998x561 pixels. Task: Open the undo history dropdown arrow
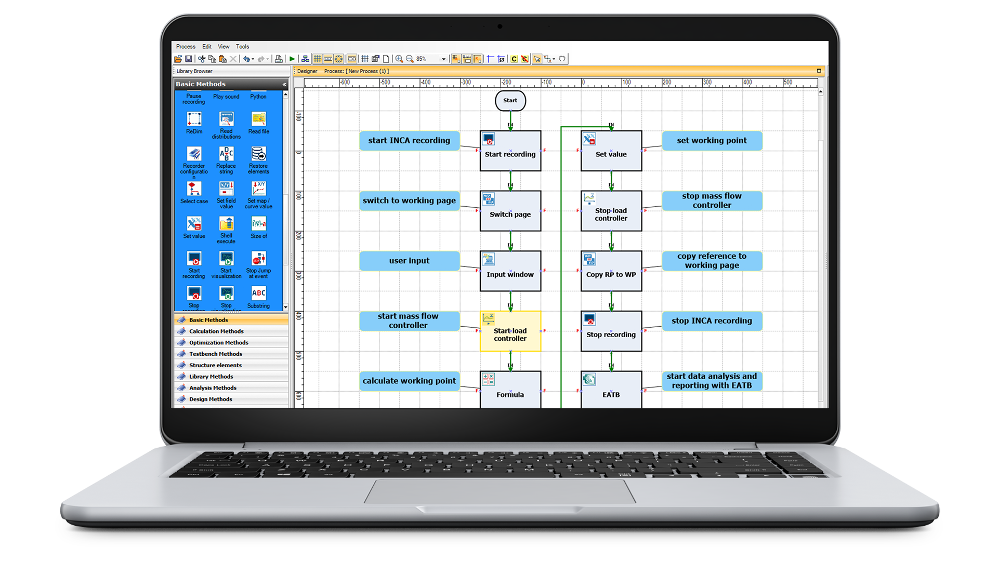coord(253,59)
